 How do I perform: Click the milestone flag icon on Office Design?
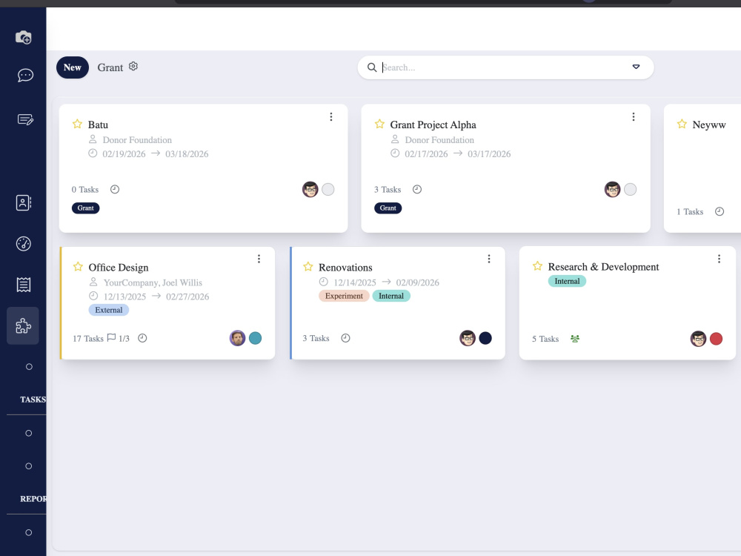tap(112, 337)
